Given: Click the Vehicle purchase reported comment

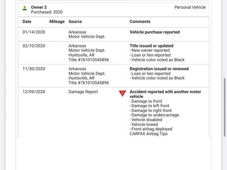Looking at the screenshot, I should click(154, 32).
